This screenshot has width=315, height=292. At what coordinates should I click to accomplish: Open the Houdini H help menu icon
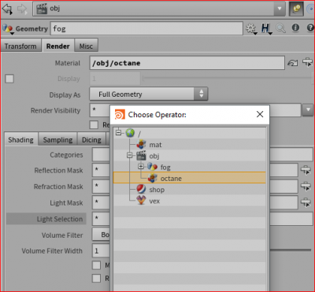[266, 28]
